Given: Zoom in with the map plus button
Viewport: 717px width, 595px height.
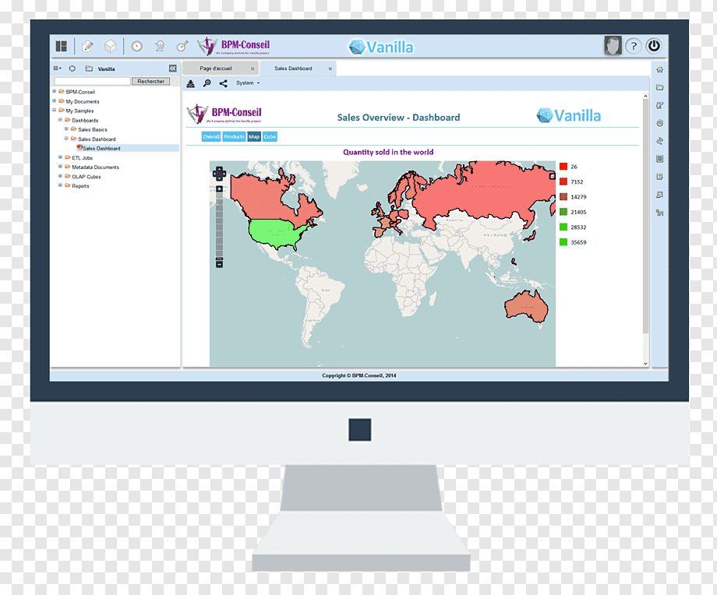Looking at the screenshot, I should pos(220,189).
